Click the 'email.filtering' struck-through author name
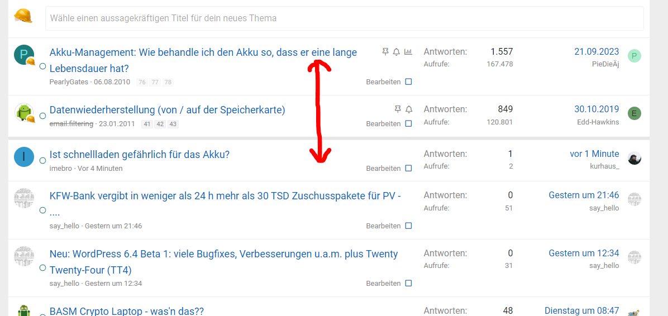The height and width of the screenshot is (316, 668). 71,124
